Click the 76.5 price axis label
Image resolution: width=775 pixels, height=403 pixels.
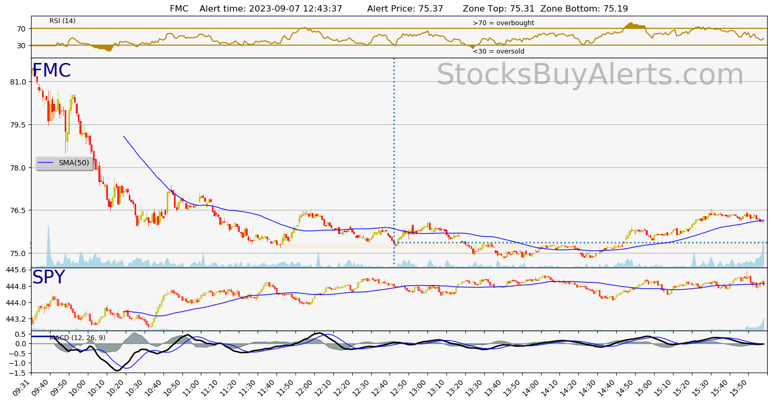(17, 210)
